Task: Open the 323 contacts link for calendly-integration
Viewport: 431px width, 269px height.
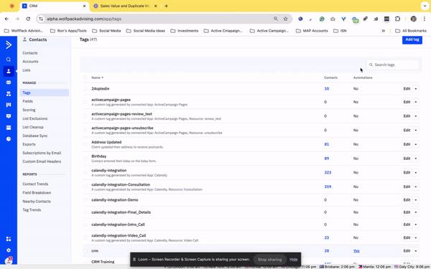Action: (328, 173)
